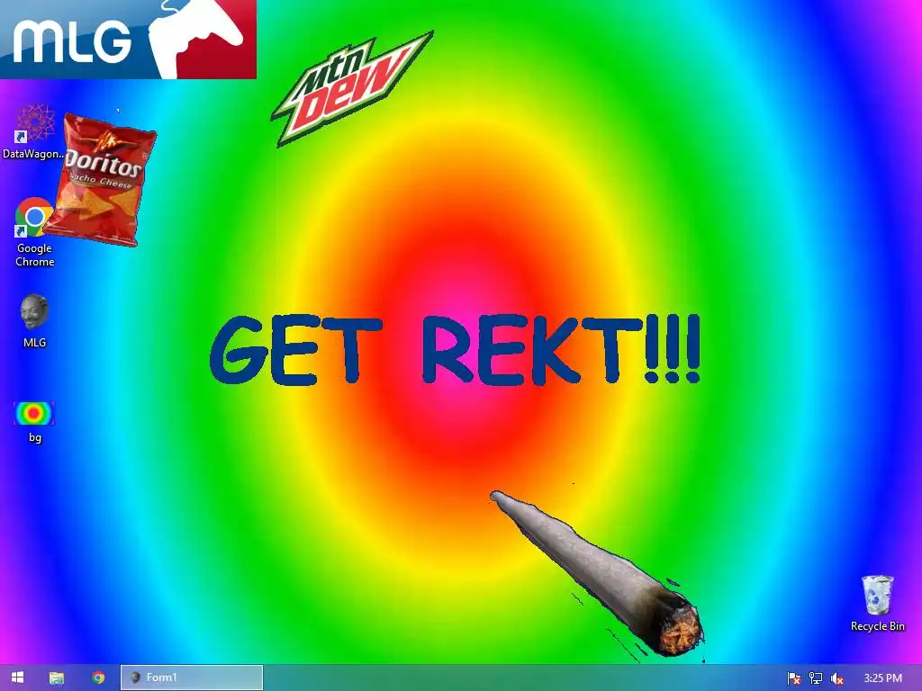
Task: Click the muted volume tray icon
Action: (x=837, y=678)
